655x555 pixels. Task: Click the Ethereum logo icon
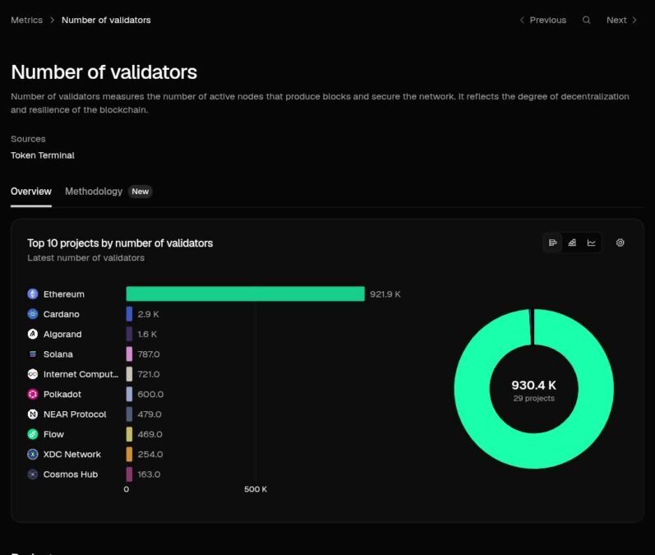tap(33, 294)
